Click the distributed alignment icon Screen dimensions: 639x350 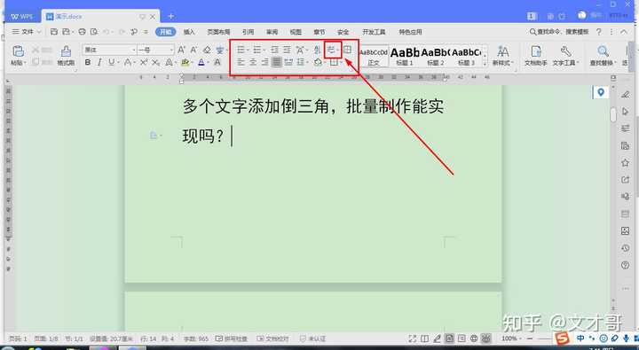[288, 62]
